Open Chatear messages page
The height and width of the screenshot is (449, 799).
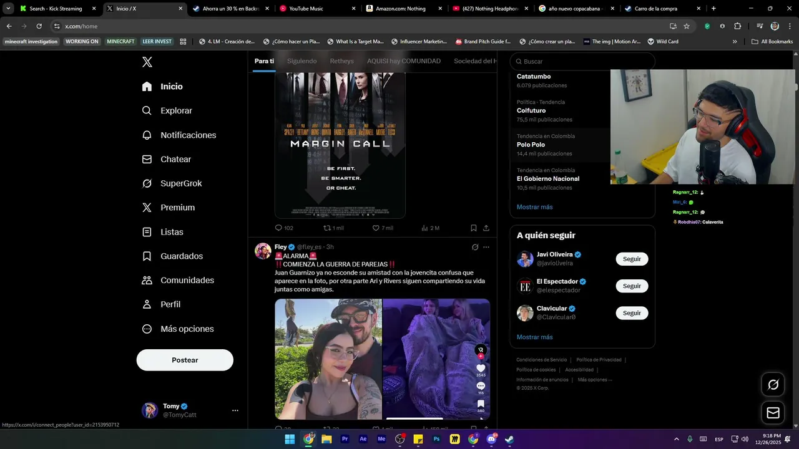click(167, 159)
